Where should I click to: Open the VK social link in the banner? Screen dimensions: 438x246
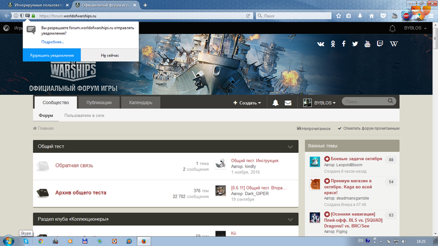pyautogui.click(x=321, y=44)
